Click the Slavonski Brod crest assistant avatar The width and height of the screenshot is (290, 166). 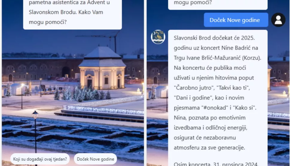point(158,37)
